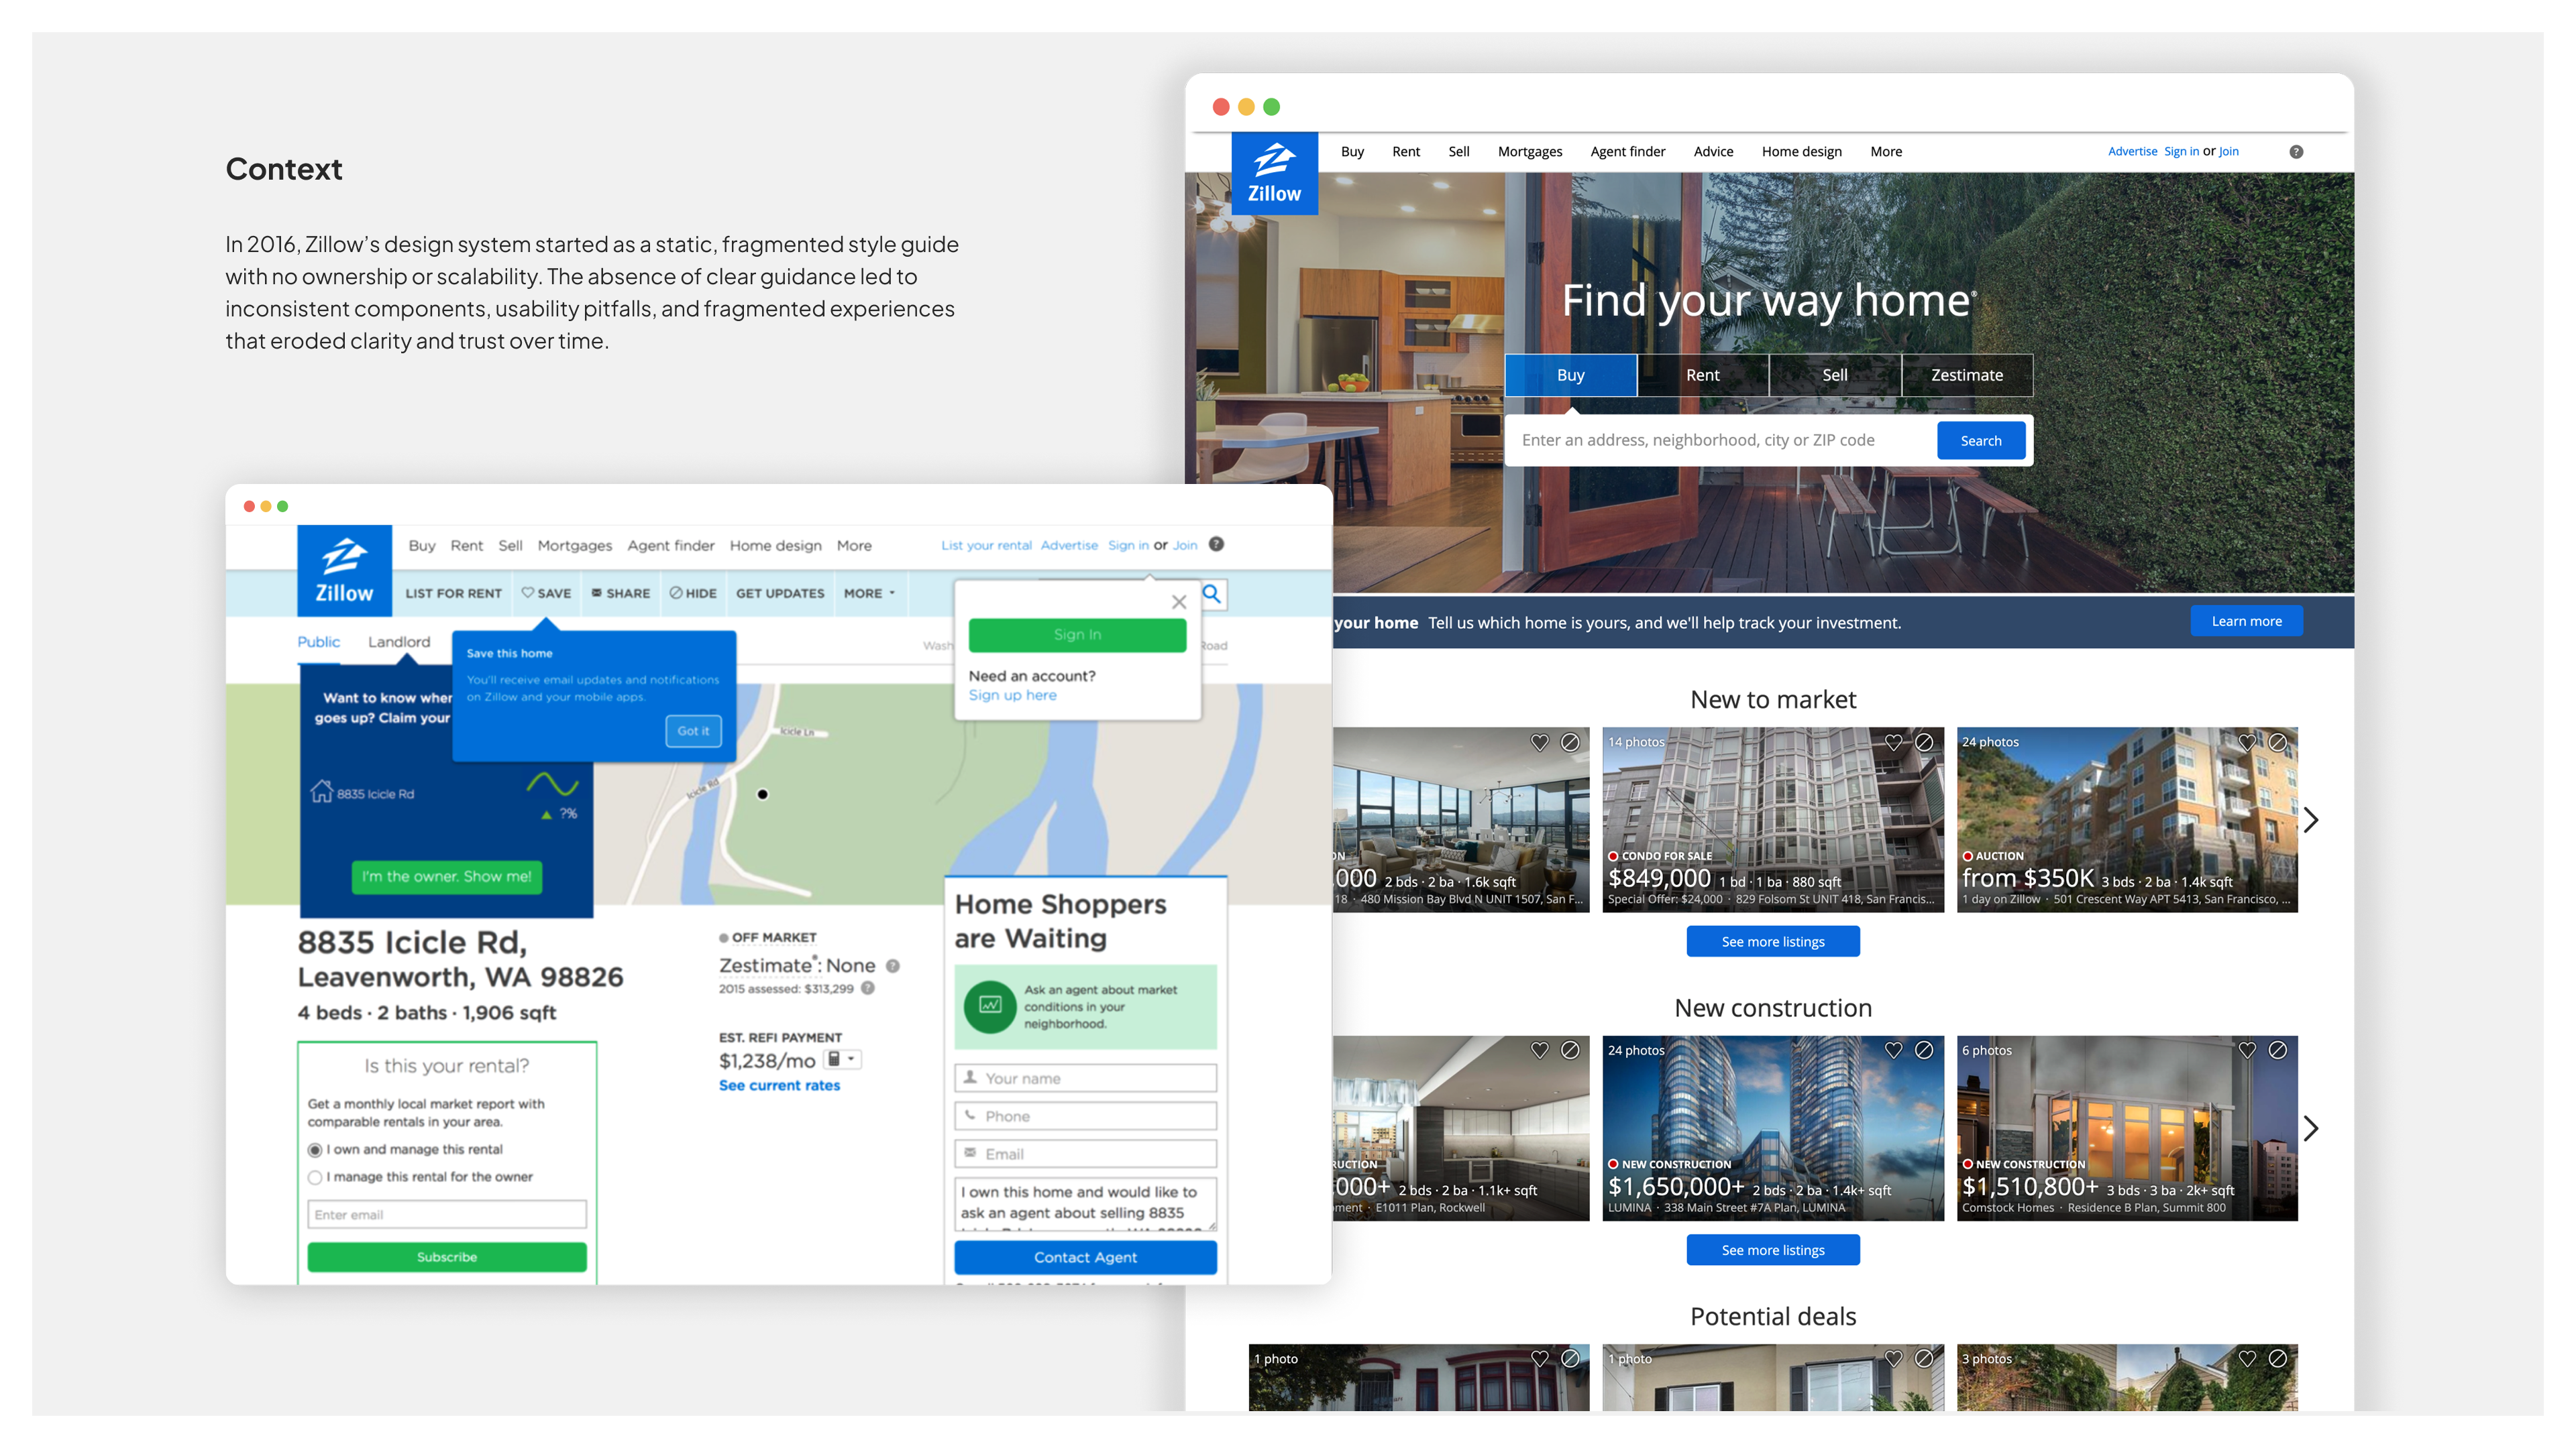This screenshot has height=1448, width=2576.
Task: Click the Zestimate None info icon
Action: pyautogui.click(x=893, y=965)
